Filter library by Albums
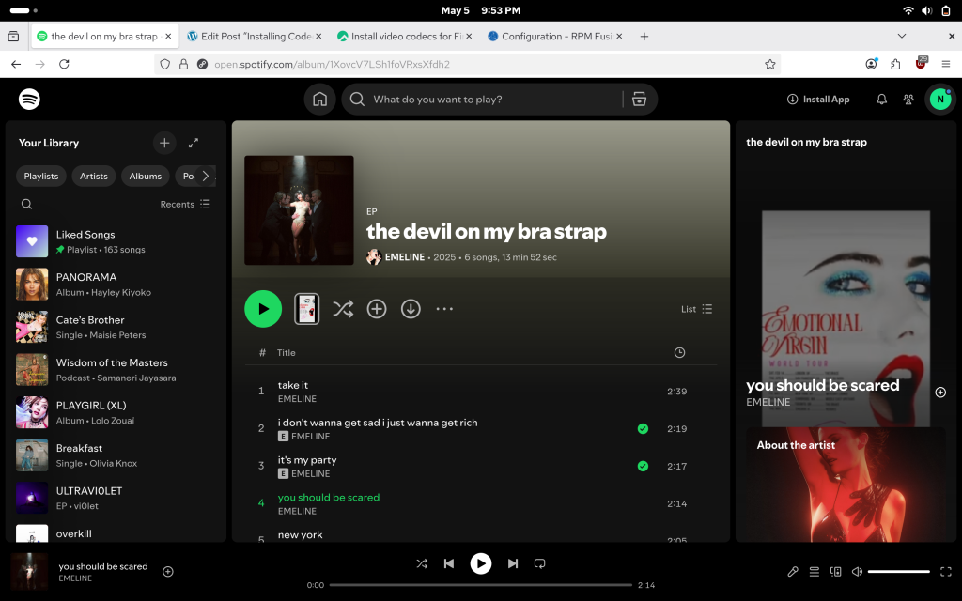Screen dimensions: 962x601 pyautogui.click(x=146, y=176)
